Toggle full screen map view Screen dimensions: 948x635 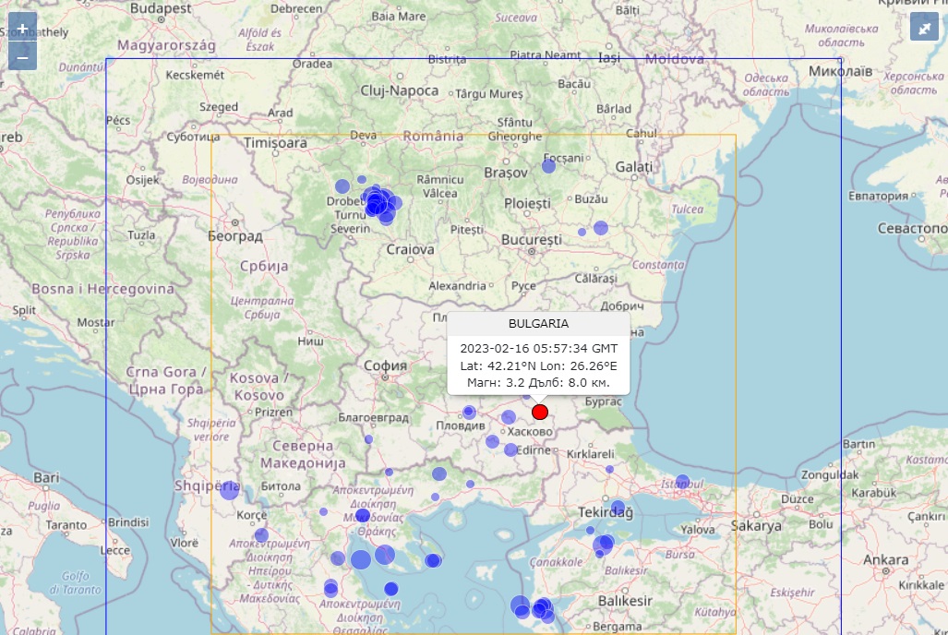click(924, 28)
